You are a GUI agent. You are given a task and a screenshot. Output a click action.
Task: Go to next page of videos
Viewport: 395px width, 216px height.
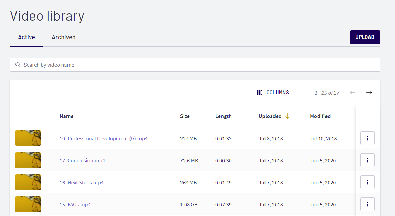tap(369, 93)
